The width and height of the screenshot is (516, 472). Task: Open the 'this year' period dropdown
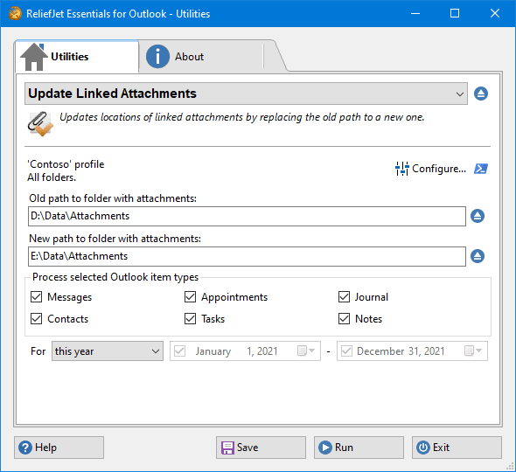tap(108, 351)
